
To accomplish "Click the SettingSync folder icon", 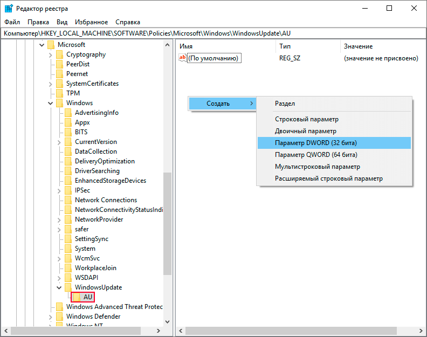I will pyautogui.click(x=68, y=239).
